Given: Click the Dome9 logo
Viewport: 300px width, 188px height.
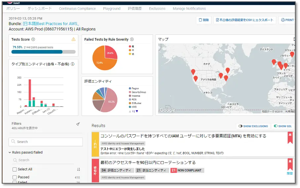Looking at the screenshot, I should [14, 3].
